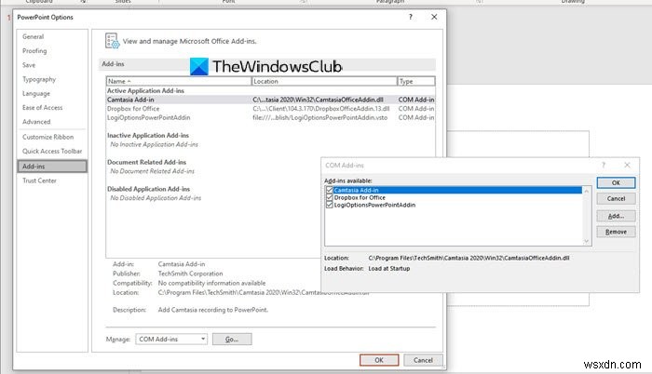Uncheck the Camtasia Add-in checkbox
Image resolution: width=652 pixels, height=374 pixels.
point(330,190)
